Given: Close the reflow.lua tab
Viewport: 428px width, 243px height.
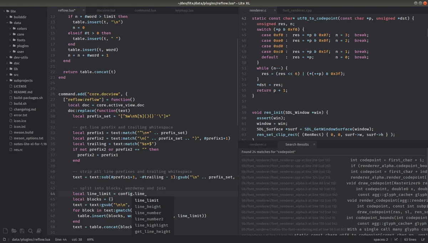Looking at the screenshot, I should click(84, 10).
